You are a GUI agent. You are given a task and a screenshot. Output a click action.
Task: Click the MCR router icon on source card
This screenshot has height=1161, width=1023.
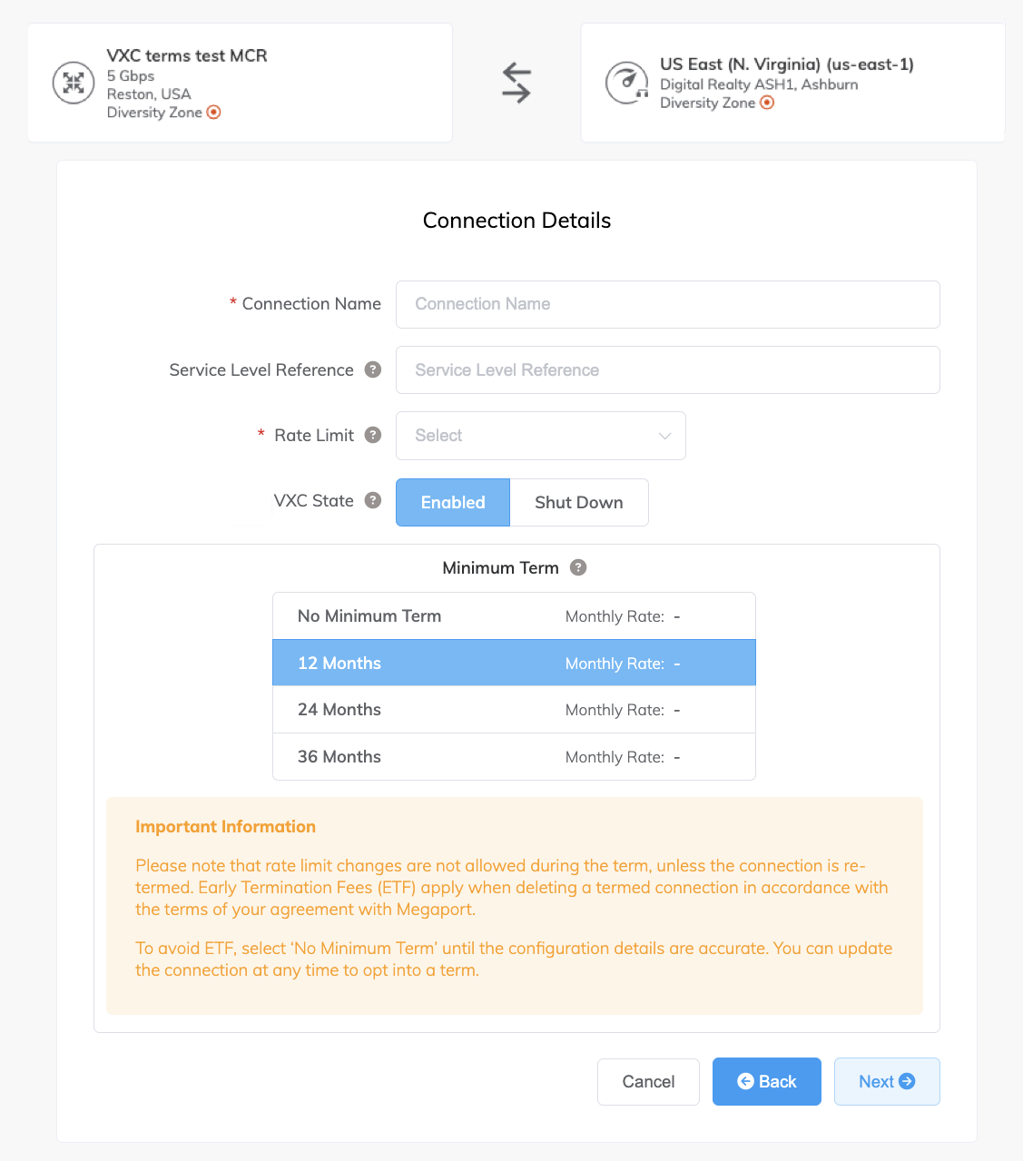click(x=74, y=83)
